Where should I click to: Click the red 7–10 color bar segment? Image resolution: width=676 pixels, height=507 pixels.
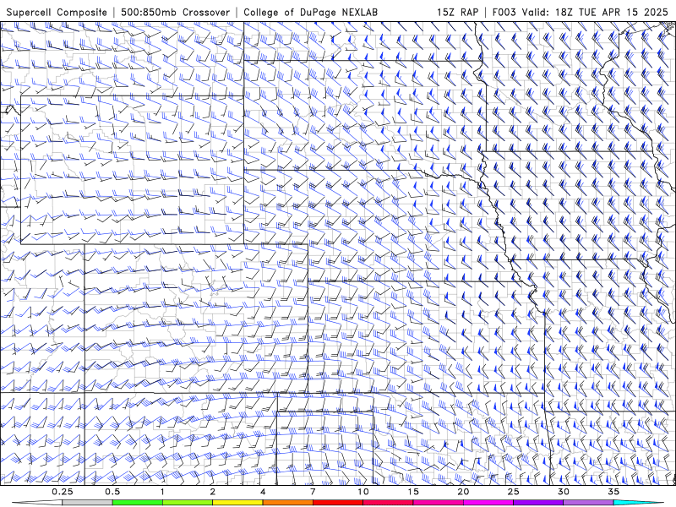coord(337,503)
